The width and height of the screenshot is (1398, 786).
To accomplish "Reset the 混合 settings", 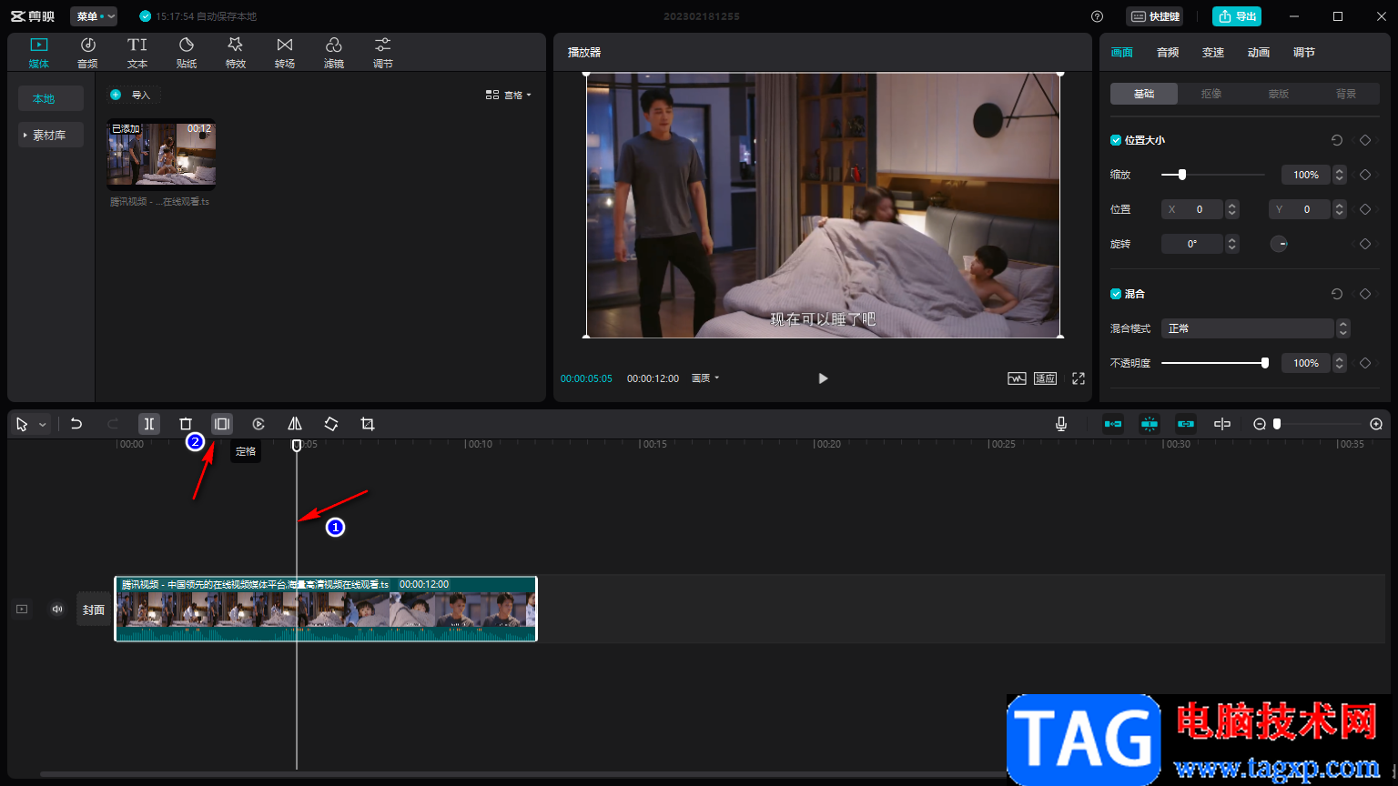I will [1337, 294].
